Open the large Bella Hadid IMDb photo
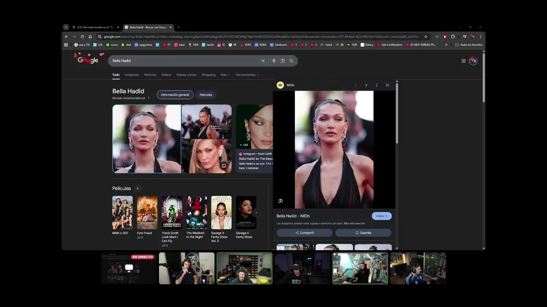 point(334,150)
